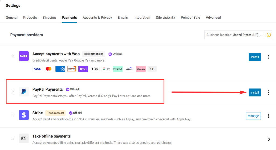This screenshot has width=276, height=150.
Task: Click the Take offline payments title
Action: tap(51, 136)
